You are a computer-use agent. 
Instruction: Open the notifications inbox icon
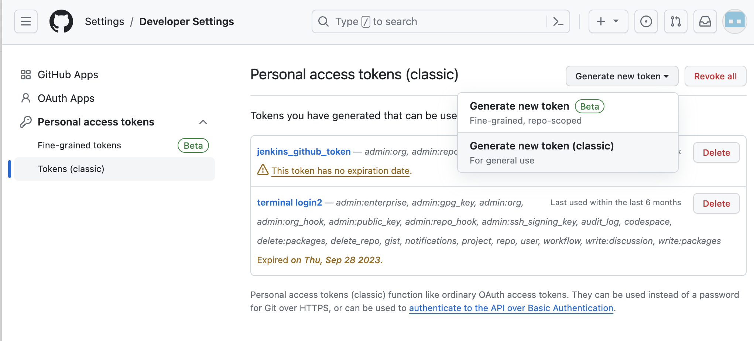point(705,21)
